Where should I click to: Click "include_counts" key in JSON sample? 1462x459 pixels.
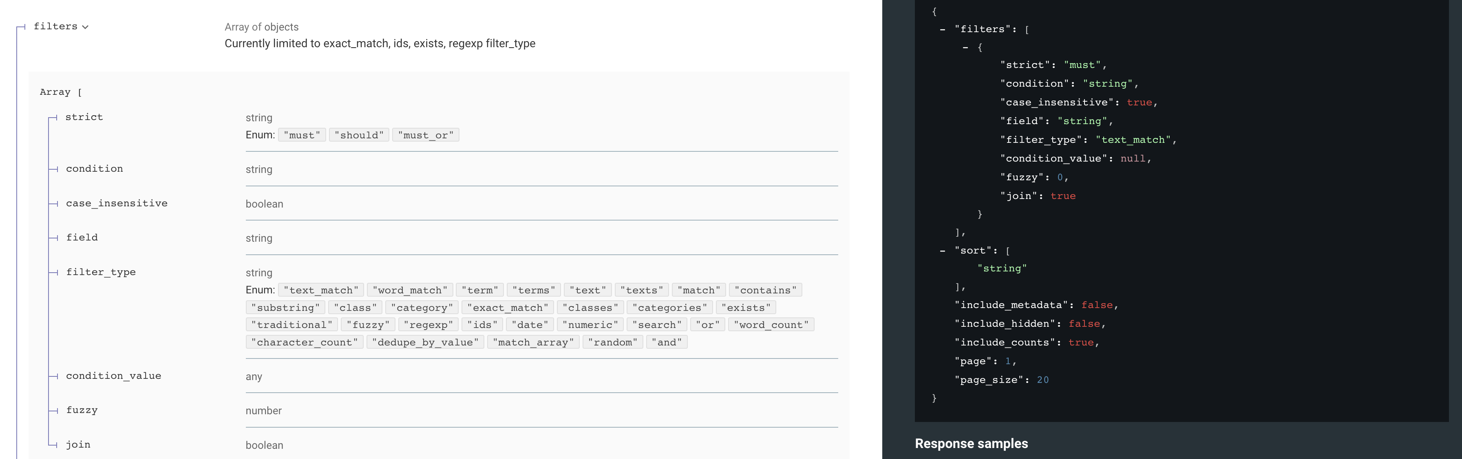(1005, 342)
